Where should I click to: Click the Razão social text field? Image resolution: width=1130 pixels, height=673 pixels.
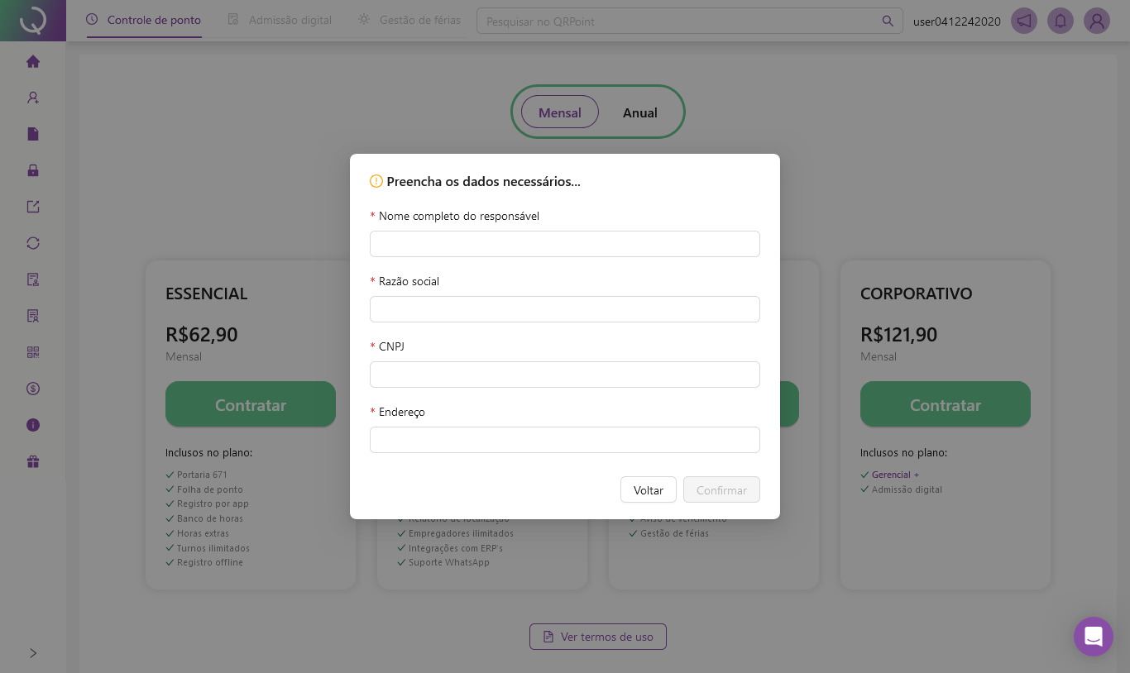565,309
